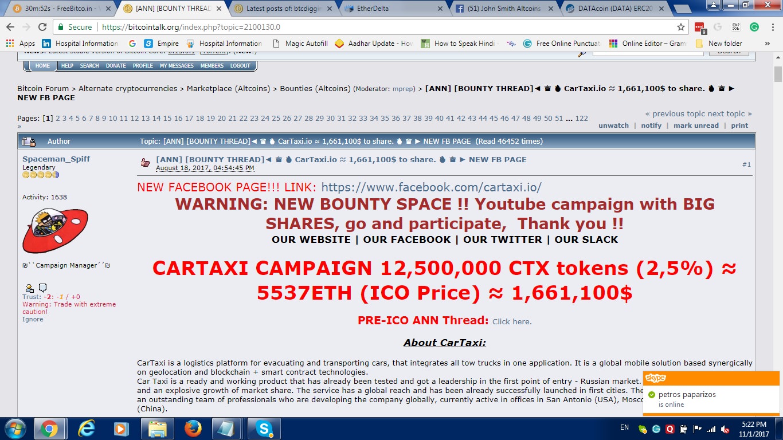Viewport: 783px width, 440px height.
Task: Open the How to Speak Hindi bookmark
Action: [460, 43]
